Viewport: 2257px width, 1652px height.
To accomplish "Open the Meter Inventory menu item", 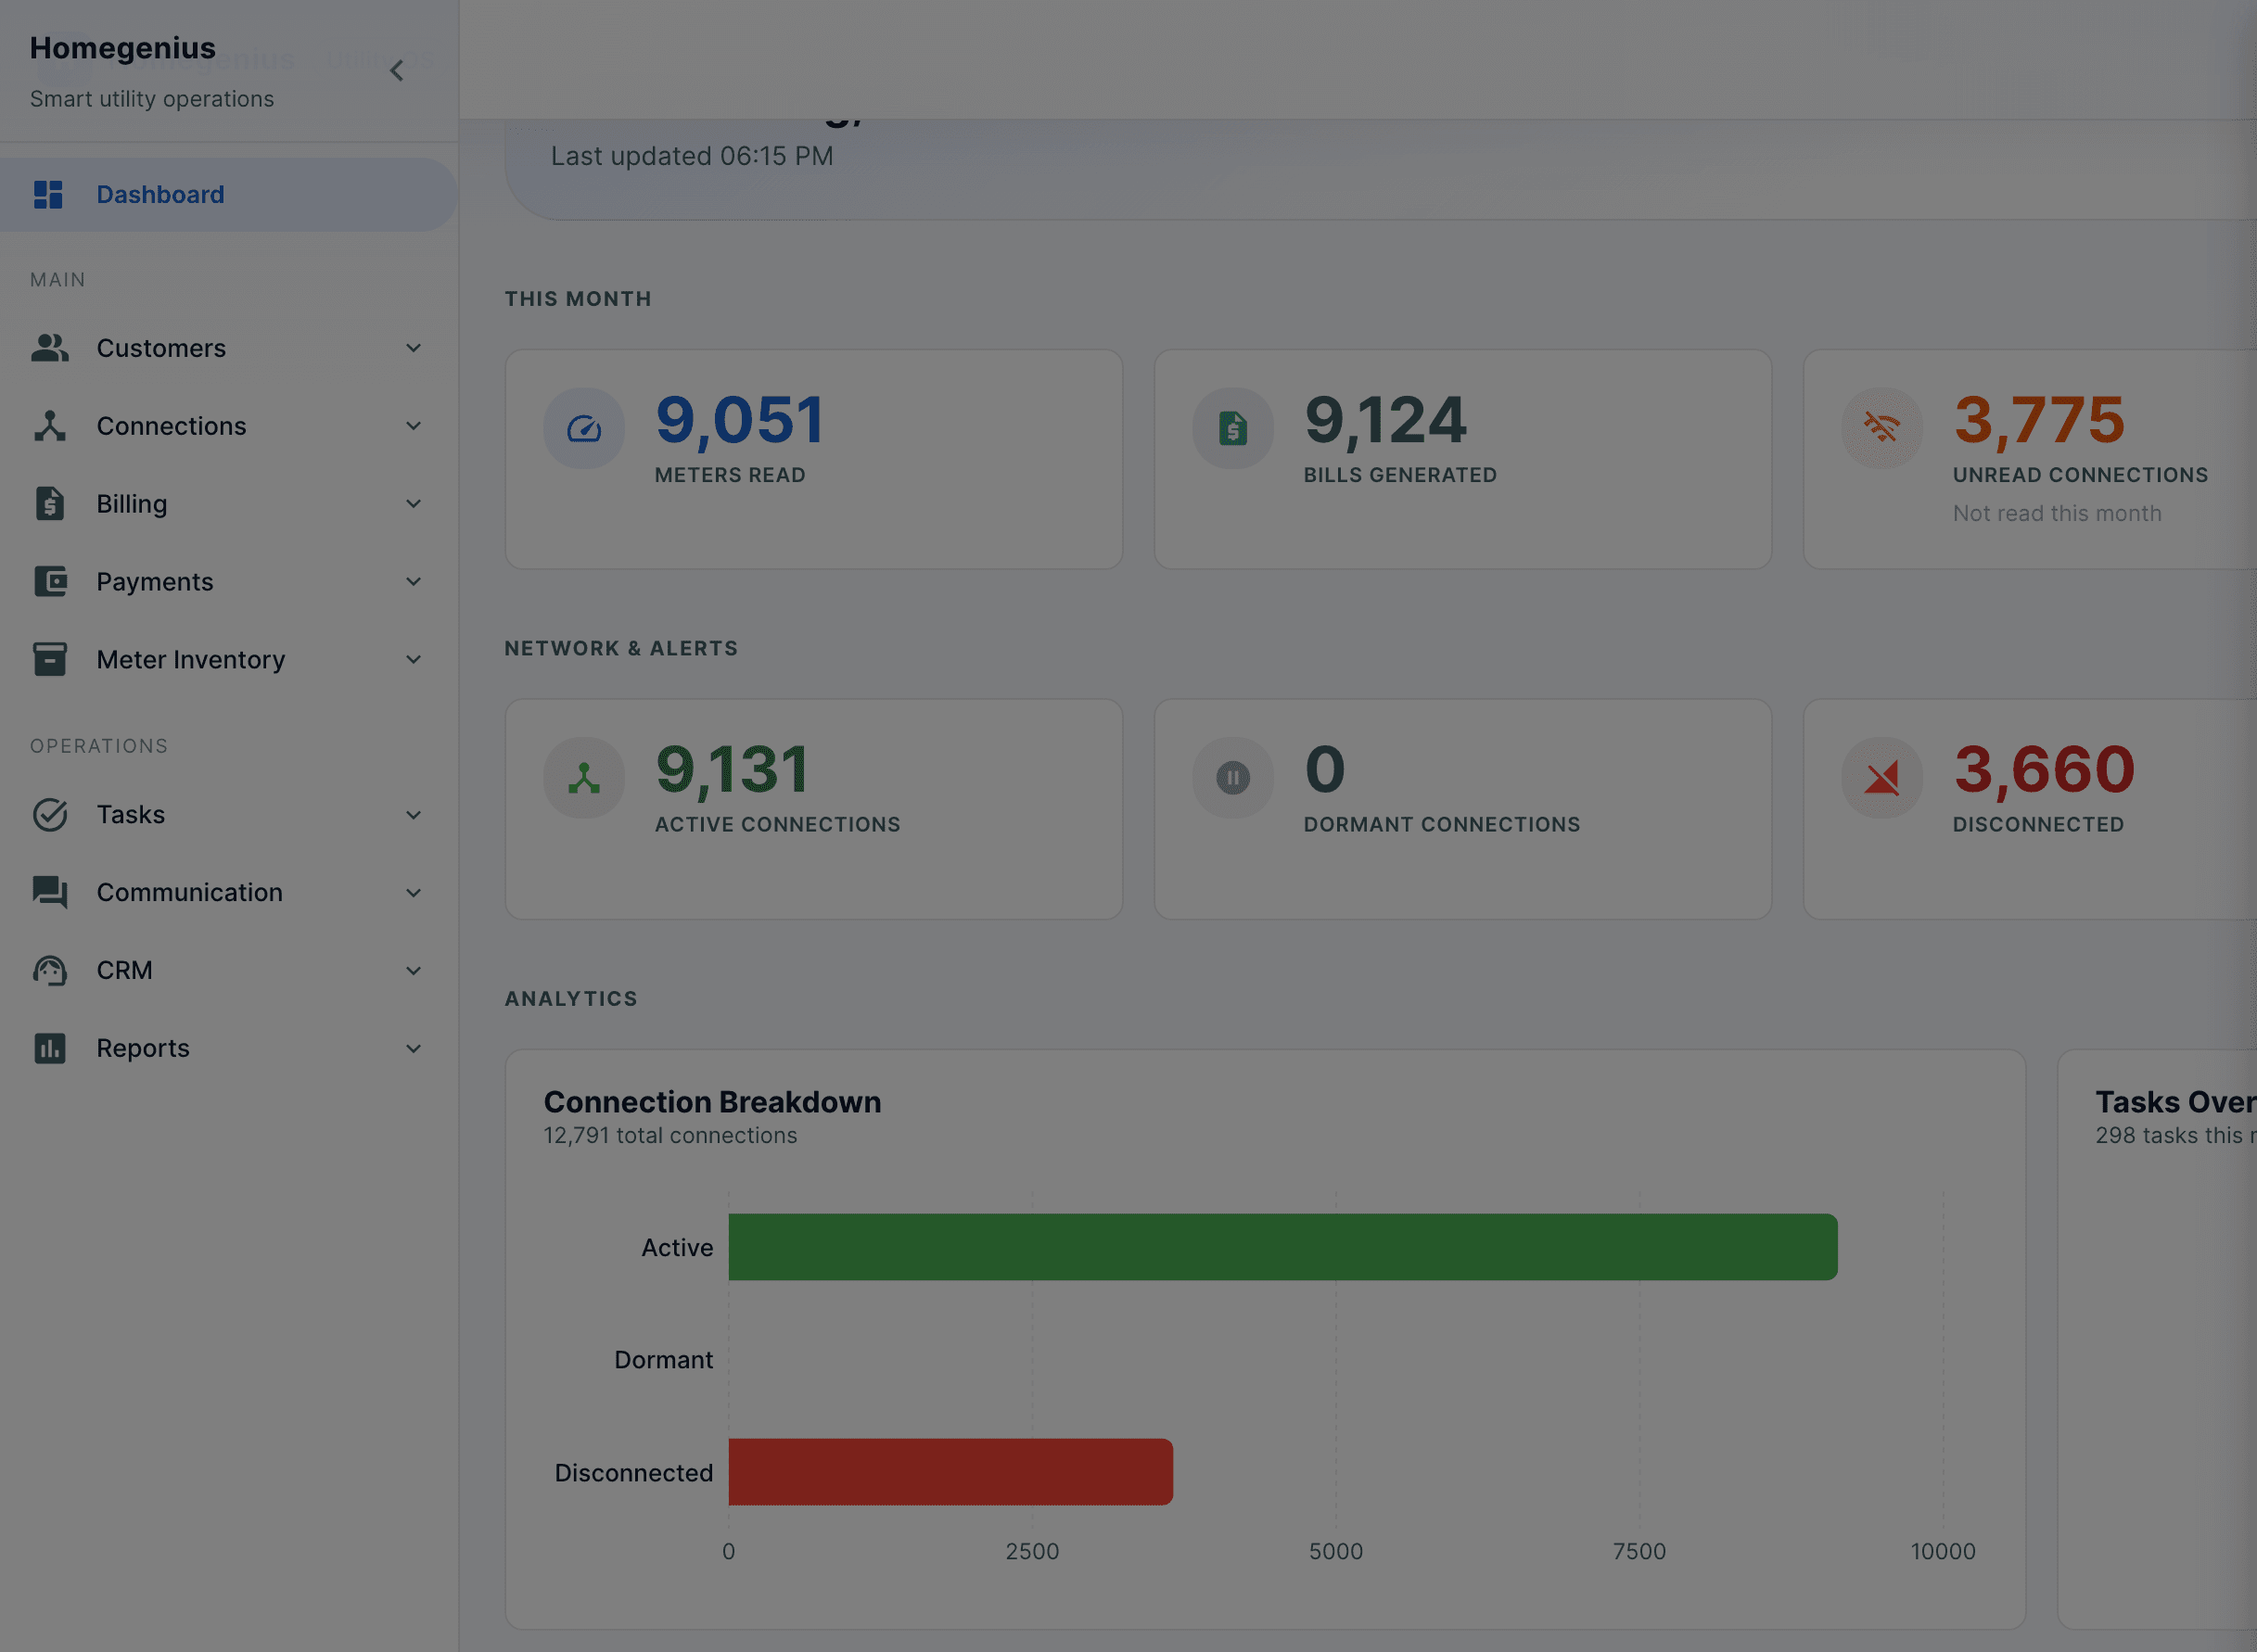I will tap(229, 660).
